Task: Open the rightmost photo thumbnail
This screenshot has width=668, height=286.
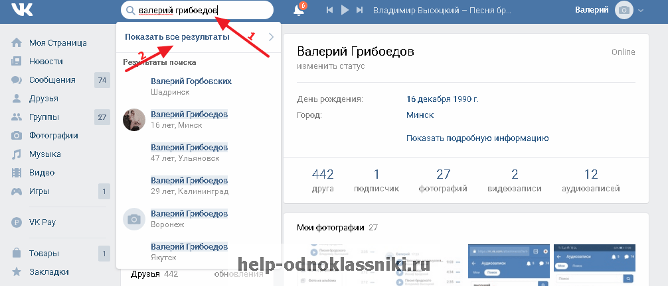Action: (x=594, y=265)
